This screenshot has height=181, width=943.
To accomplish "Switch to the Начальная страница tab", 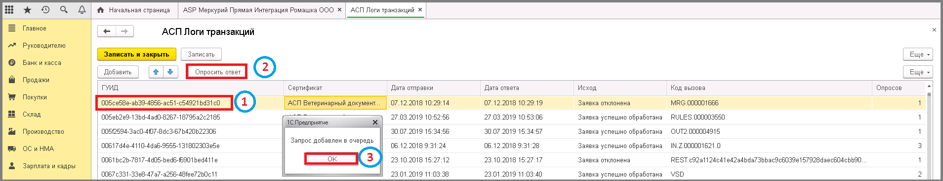I will point(134,10).
